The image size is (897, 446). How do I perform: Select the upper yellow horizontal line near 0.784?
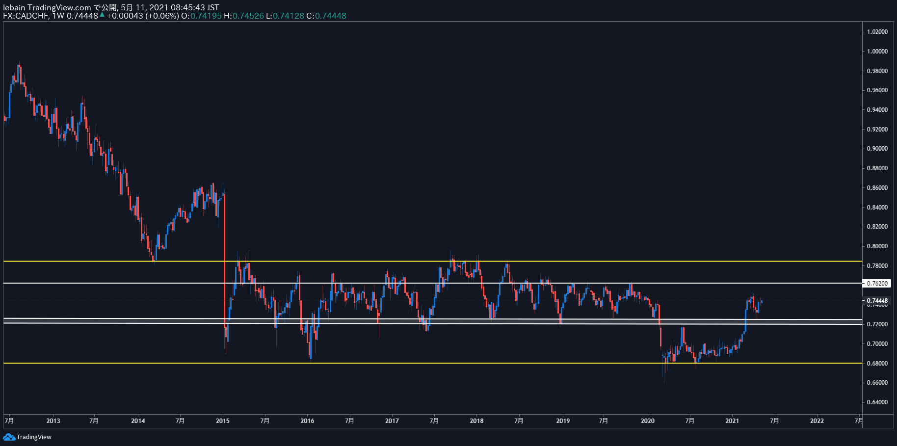click(x=432, y=261)
